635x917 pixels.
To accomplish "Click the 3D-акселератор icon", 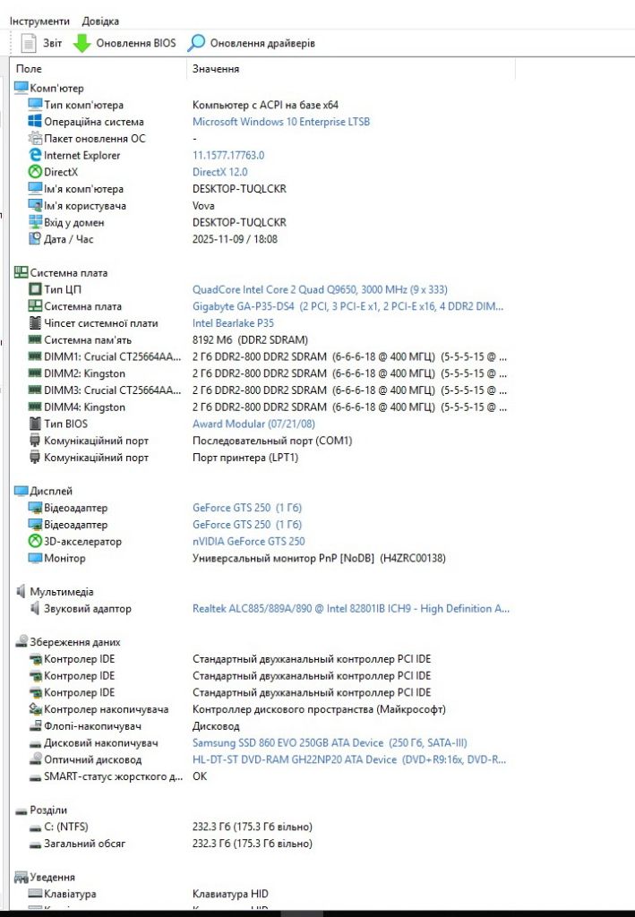I will pyautogui.click(x=35, y=541).
